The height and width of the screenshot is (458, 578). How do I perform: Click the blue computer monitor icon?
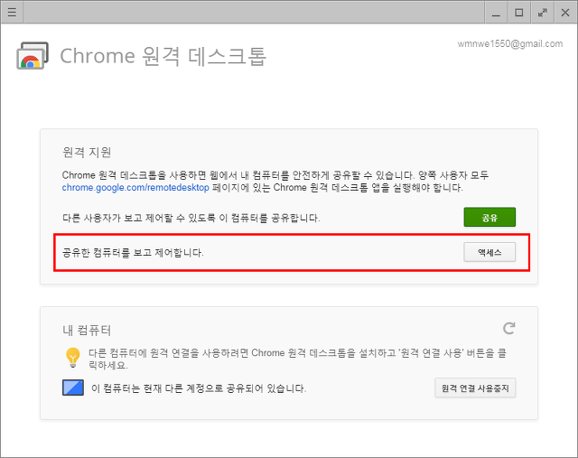pos(73,388)
